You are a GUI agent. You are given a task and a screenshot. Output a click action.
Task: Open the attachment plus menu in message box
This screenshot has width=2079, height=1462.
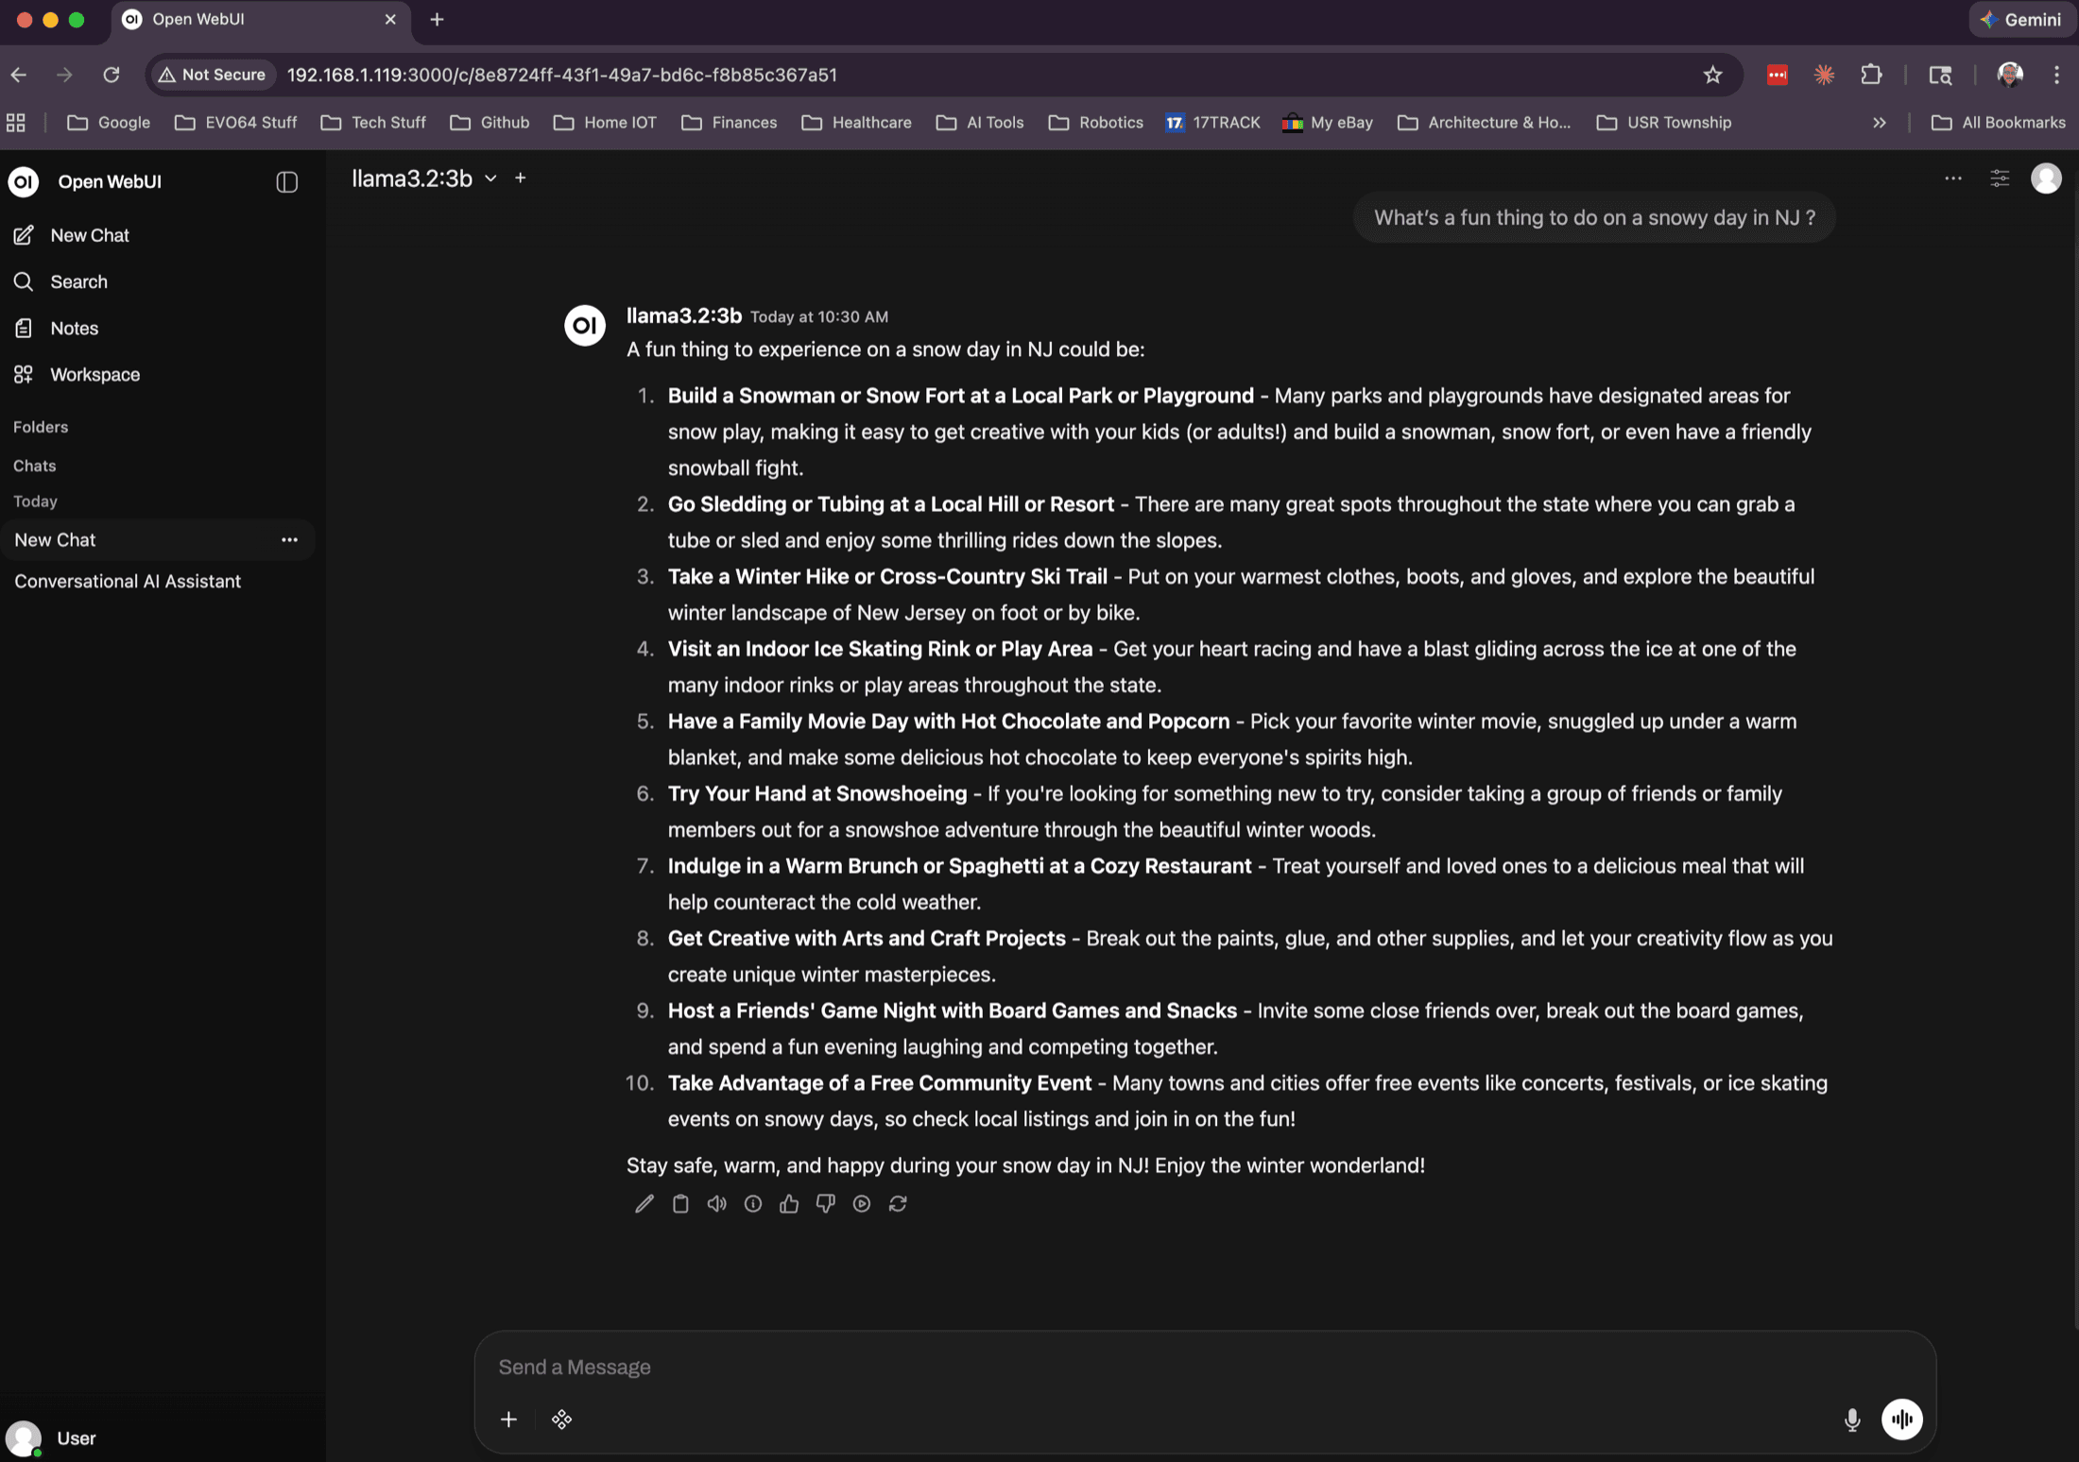pos(508,1419)
